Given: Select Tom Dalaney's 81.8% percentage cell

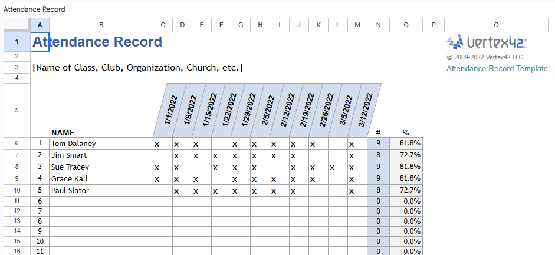Looking at the screenshot, I should 406,144.
